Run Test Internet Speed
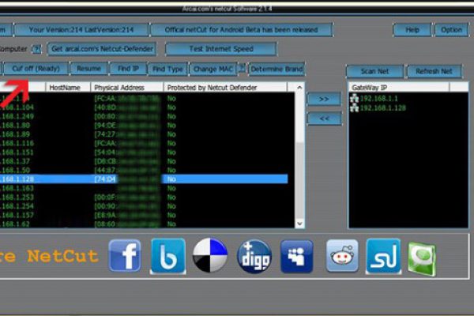This screenshot has width=474, height=316. click(209, 49)
